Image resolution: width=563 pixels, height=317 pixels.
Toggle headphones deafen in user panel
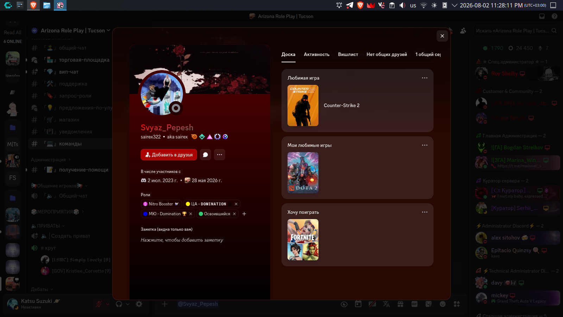tap(119, 304)
